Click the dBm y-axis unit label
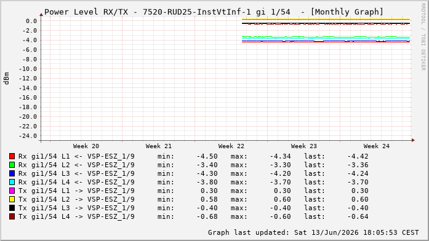The width and height of the screenshot is (429, 241). click(6, 79)
